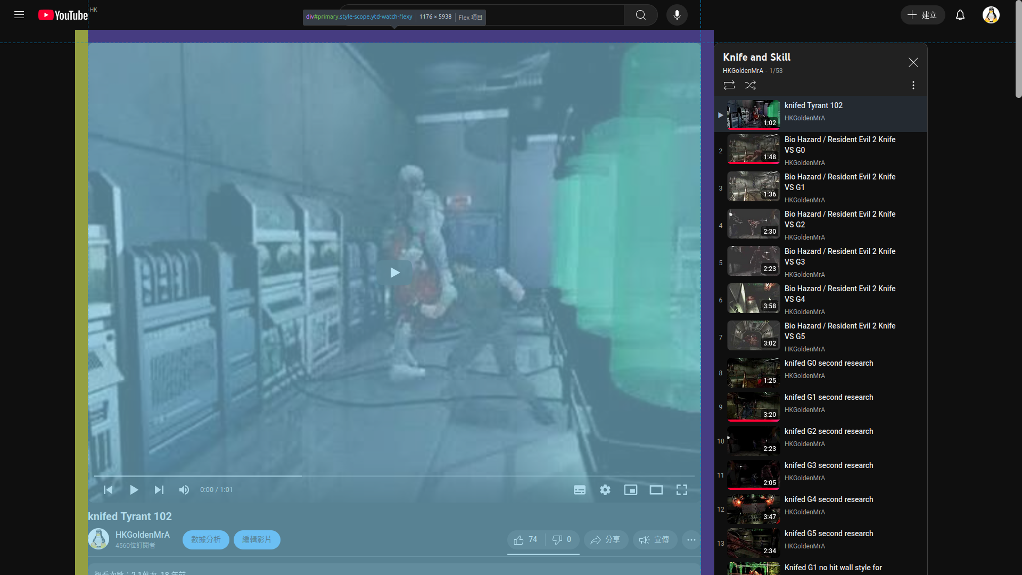Open Bio Hazard Knife VS G3 title
The width and height of the screenshot is (1022, 575).
(x=840, y=257)
